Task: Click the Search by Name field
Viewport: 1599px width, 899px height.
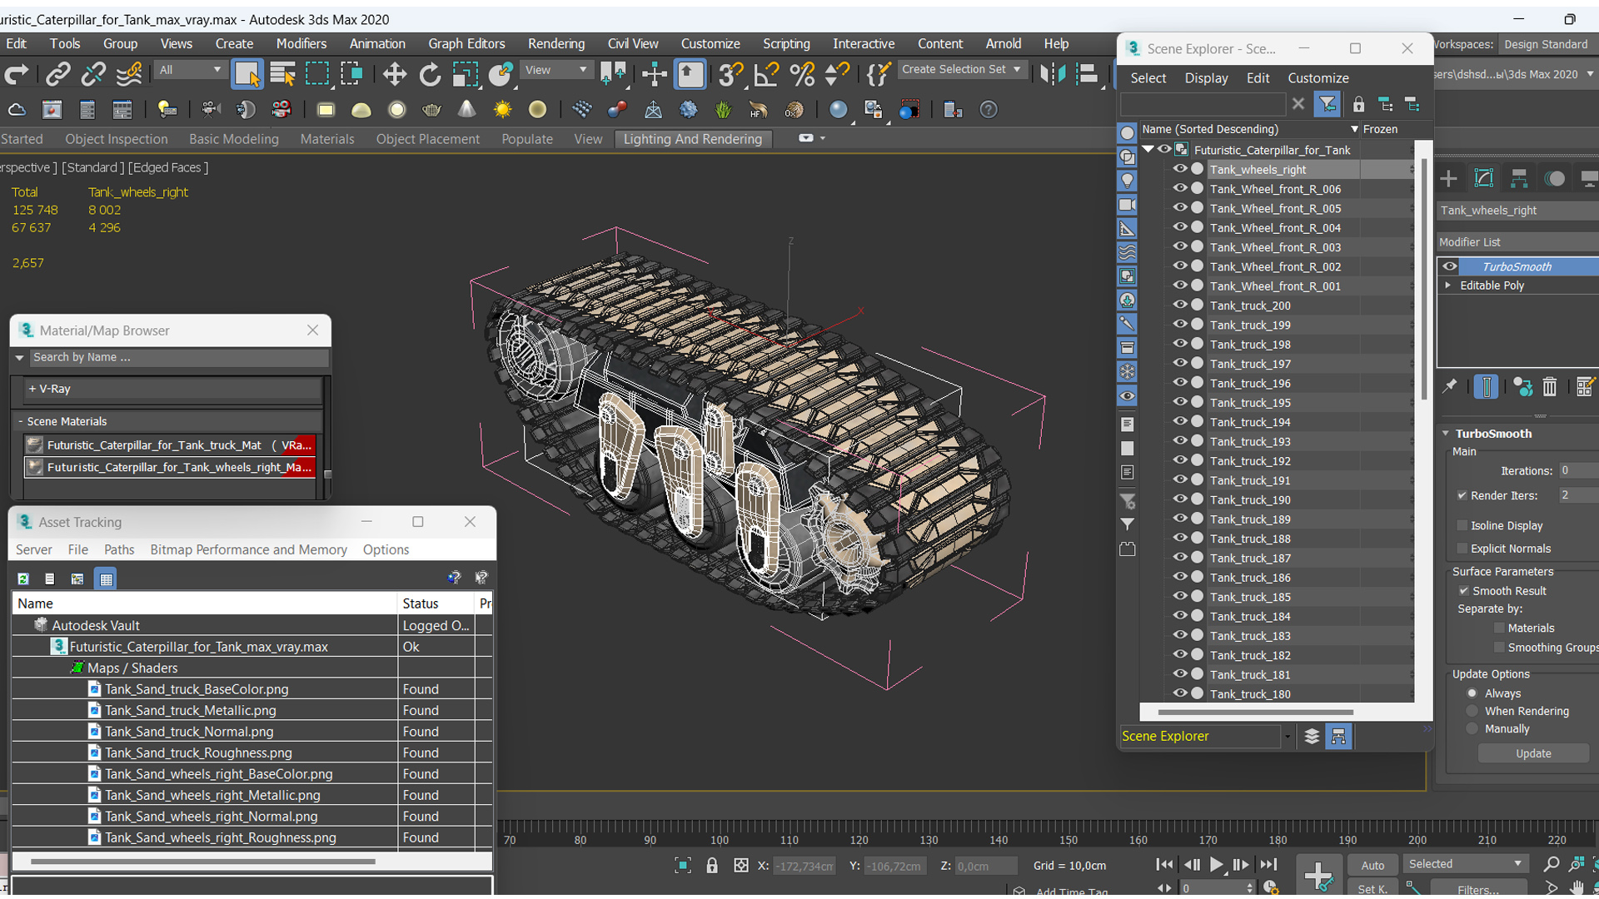Action: (x=179, y=357)
